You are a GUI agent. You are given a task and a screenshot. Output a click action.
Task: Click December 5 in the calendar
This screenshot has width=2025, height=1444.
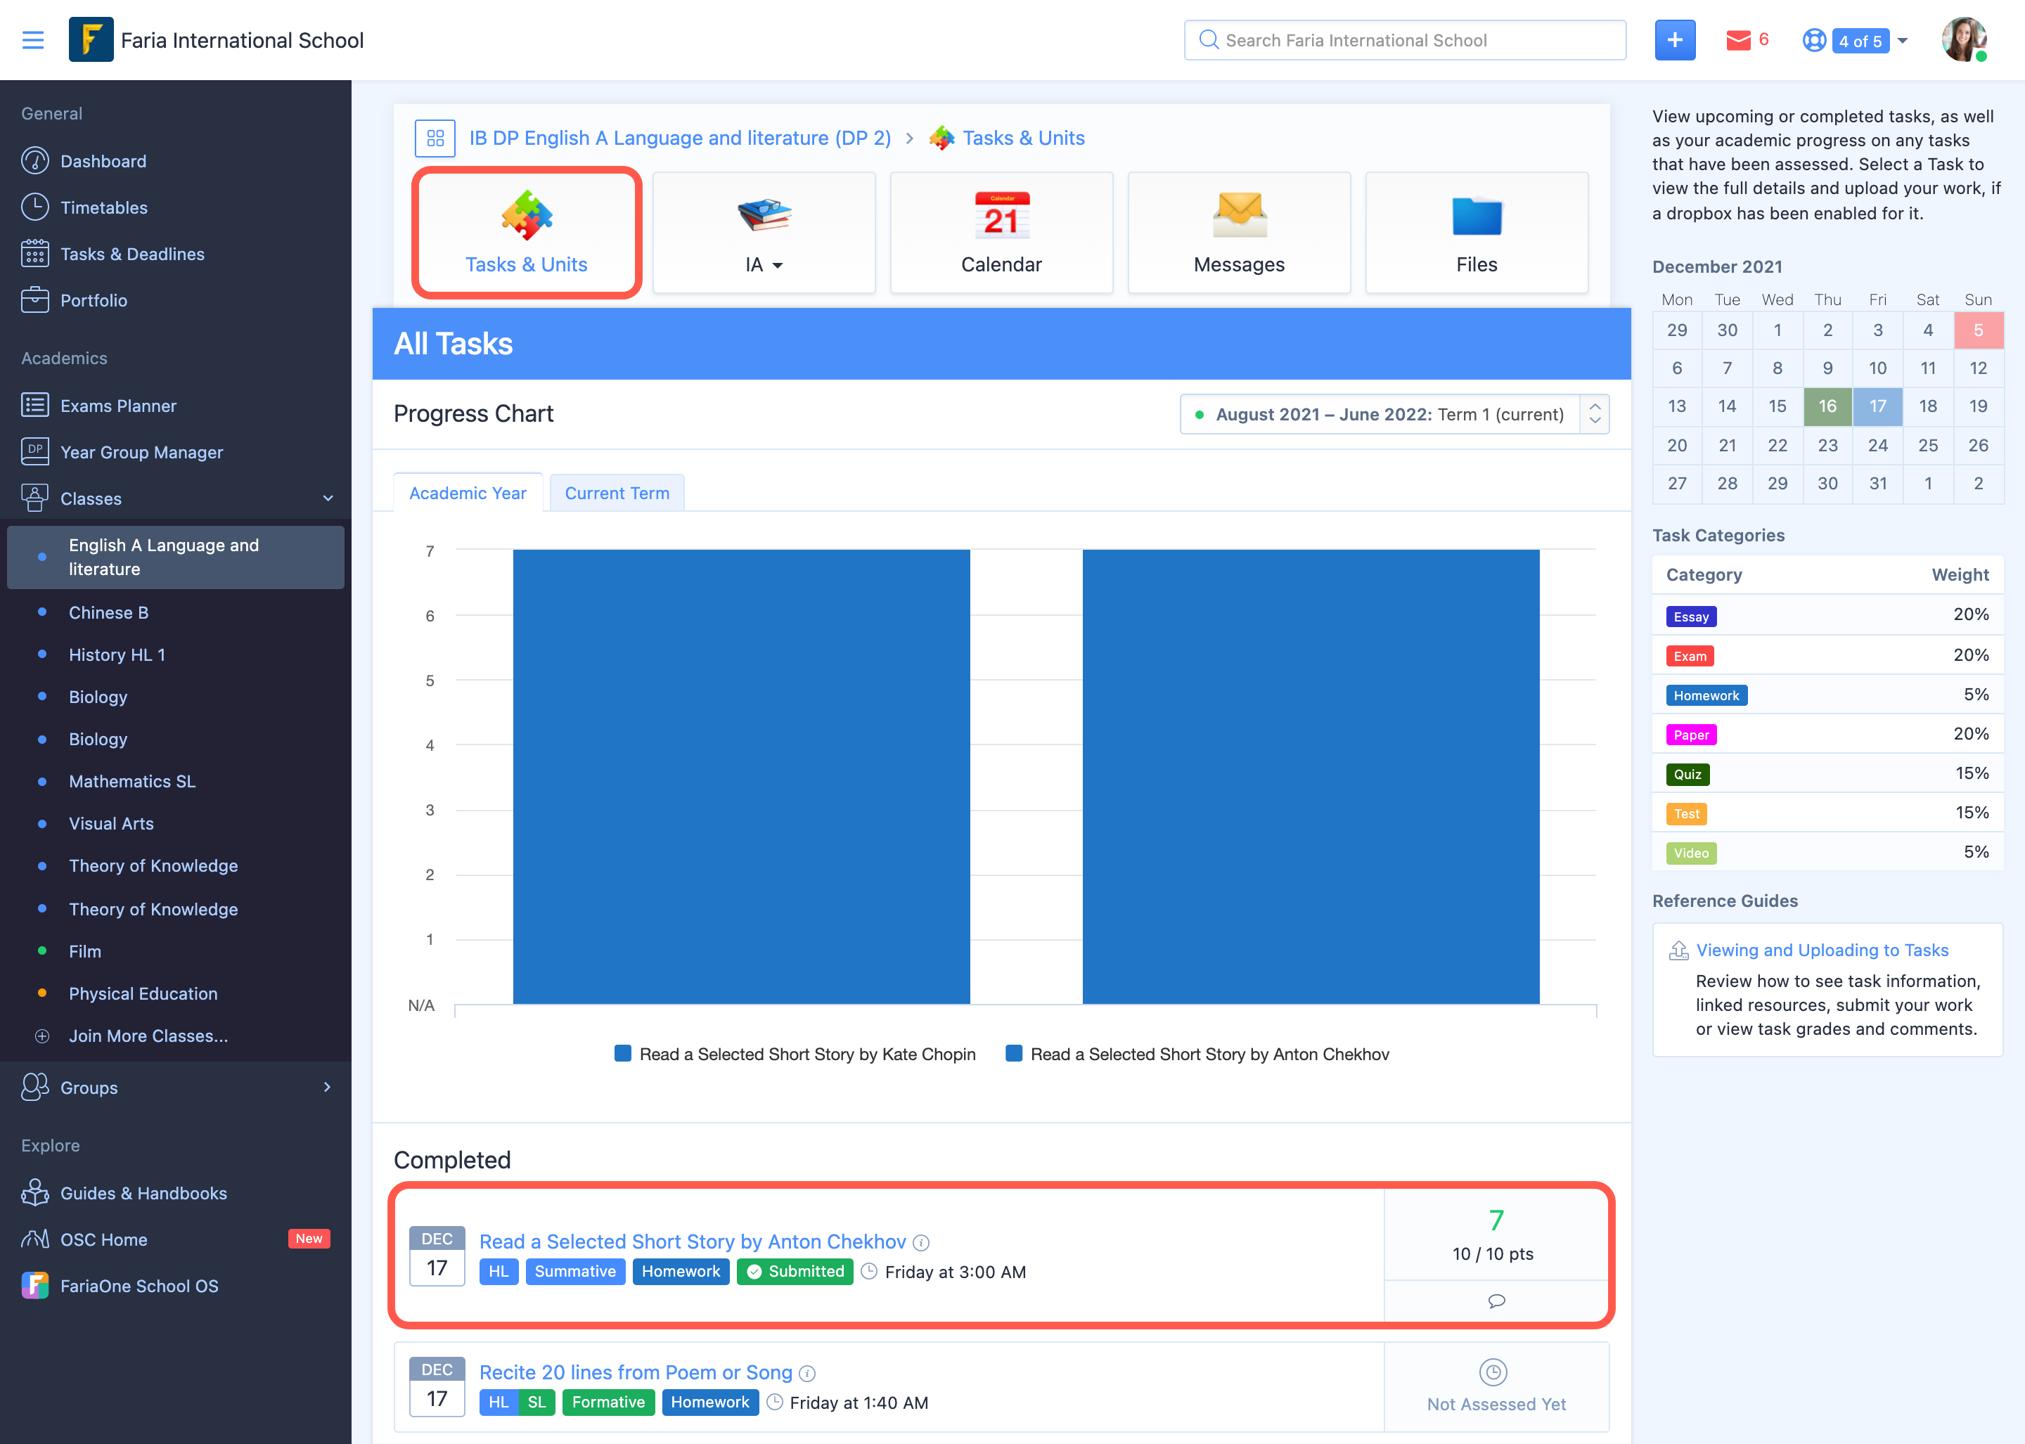click(1979, 330)
